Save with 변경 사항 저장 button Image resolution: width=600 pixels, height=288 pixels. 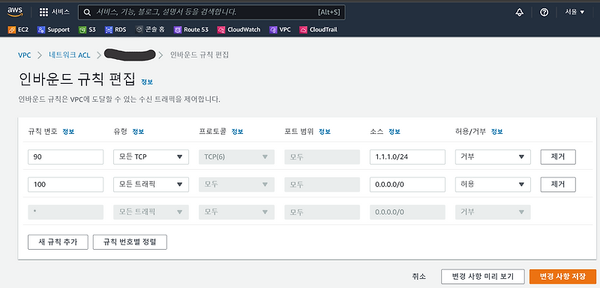click(x=563, y=277)
